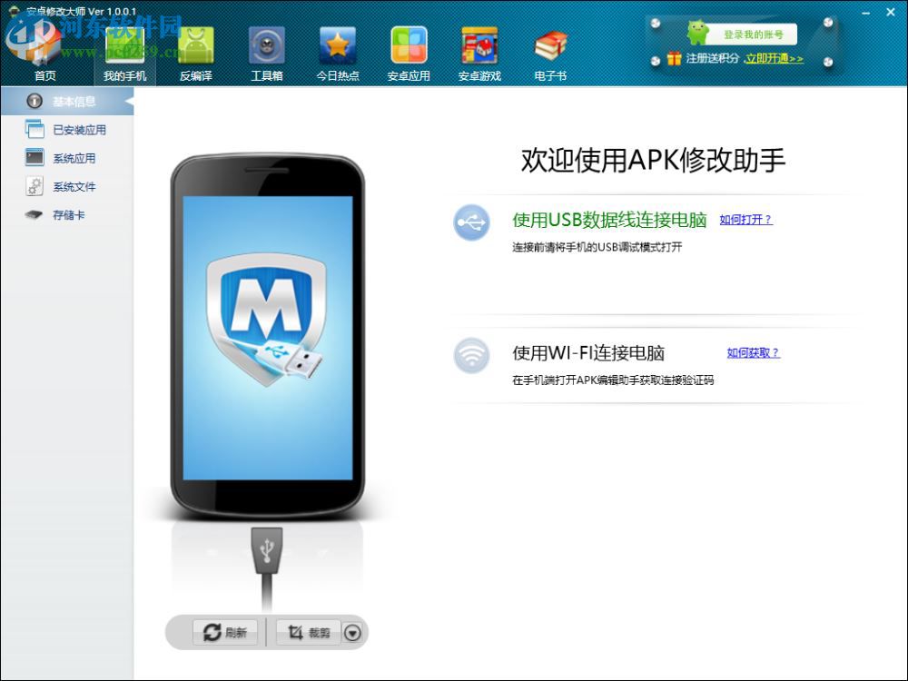Click the 已安装应用 window icon
Screen dimensions: 908x681
35,129
